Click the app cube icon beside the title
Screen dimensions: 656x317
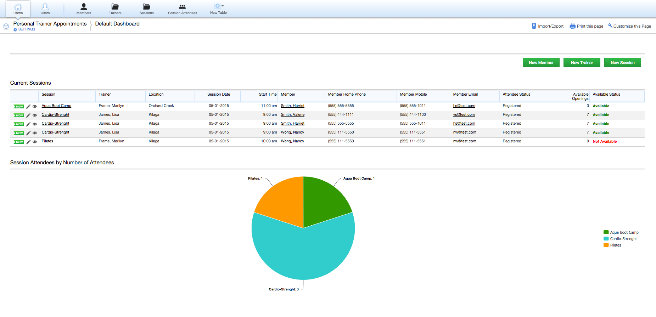click(6, 26)
